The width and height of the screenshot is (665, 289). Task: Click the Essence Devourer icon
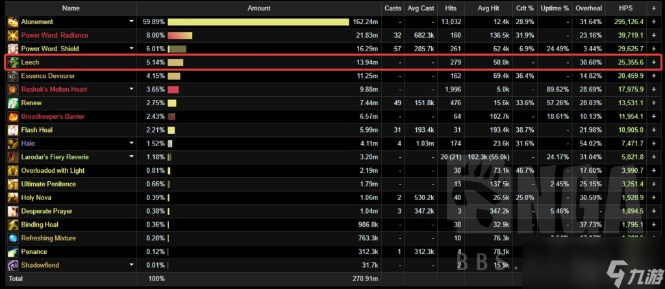click(x=13, y=76)
